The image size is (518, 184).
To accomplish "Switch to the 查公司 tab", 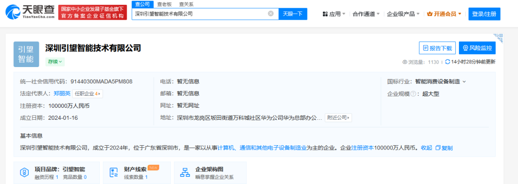I will click(x=142, y=4).
